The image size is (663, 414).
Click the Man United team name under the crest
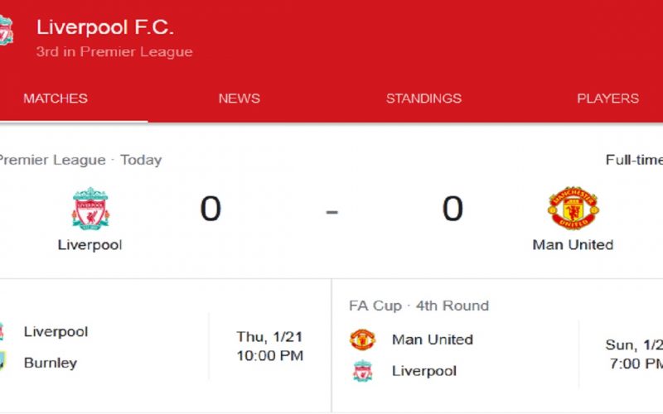573,245
